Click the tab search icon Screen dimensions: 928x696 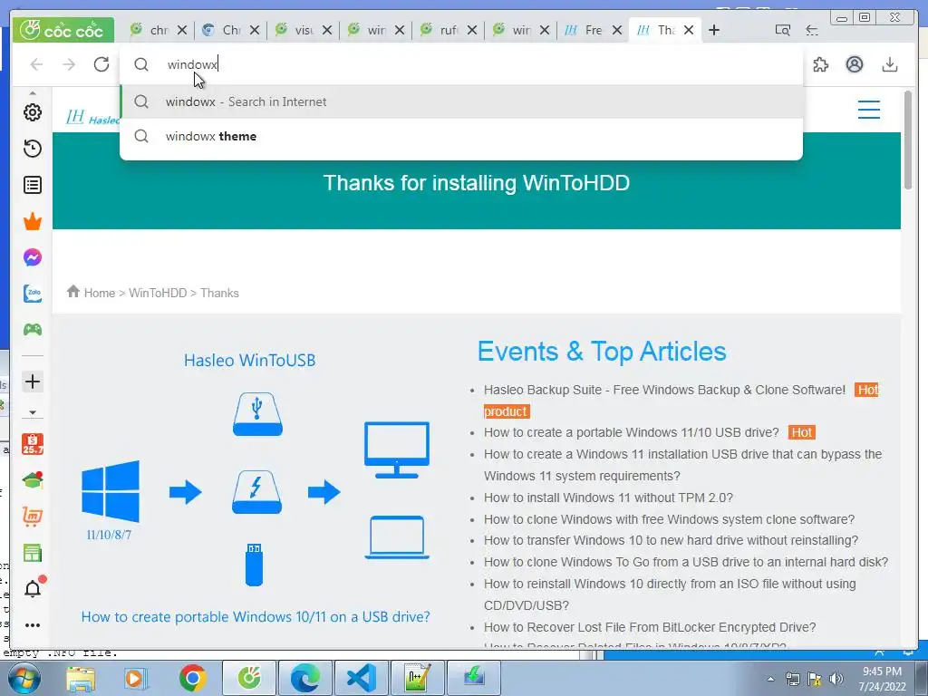point(782,30)
